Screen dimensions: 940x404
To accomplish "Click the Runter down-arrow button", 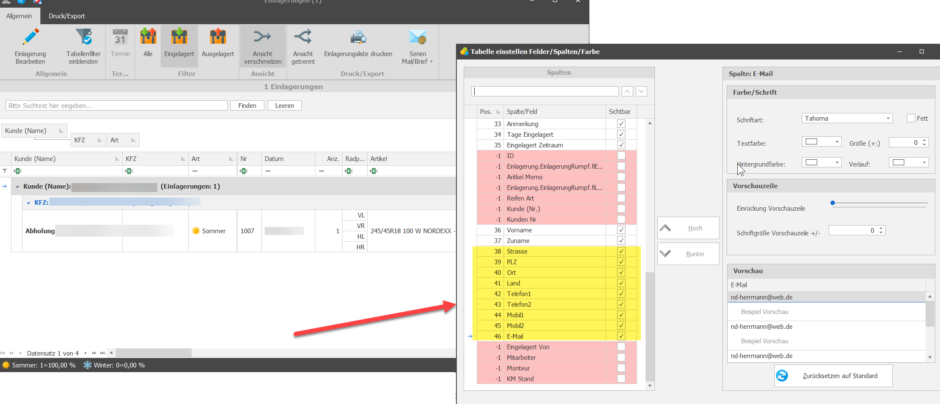I will tap(688, 254).
